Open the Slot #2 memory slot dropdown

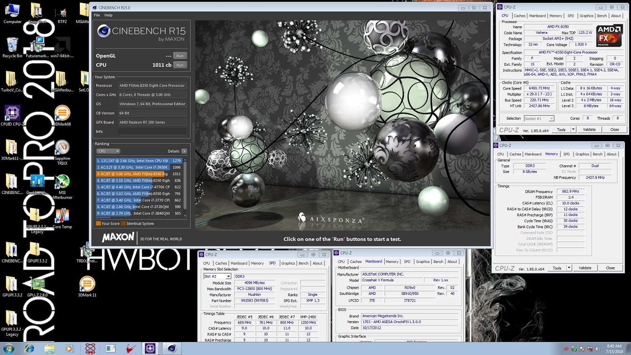point(217,277)
